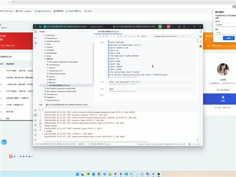The width and height of the screenshot is (236, 177).
Task: Open the Database tool on right strip
Action: pyautogui.click(x=201, y=36)
